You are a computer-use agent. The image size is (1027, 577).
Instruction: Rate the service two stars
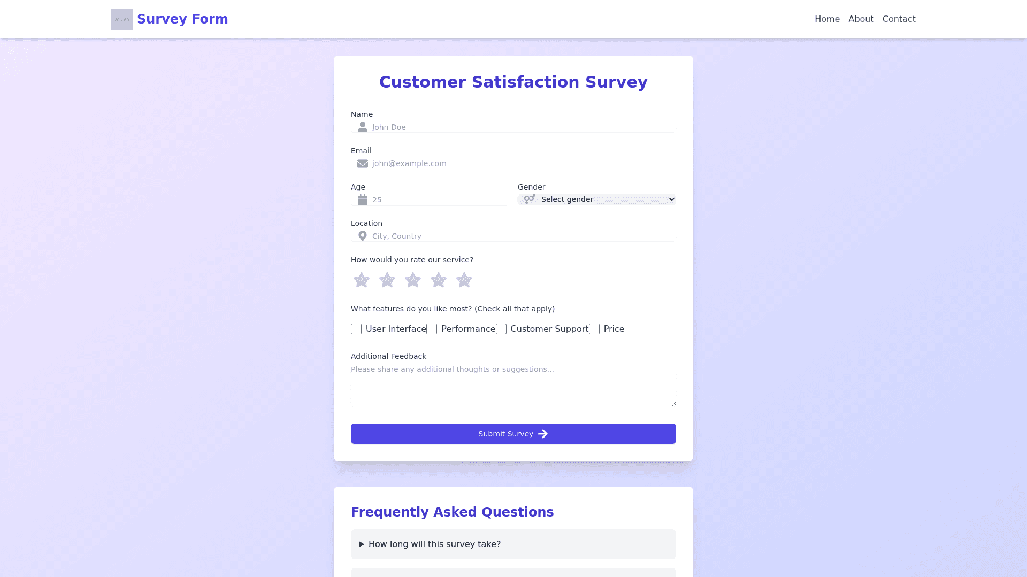(387, 280)
